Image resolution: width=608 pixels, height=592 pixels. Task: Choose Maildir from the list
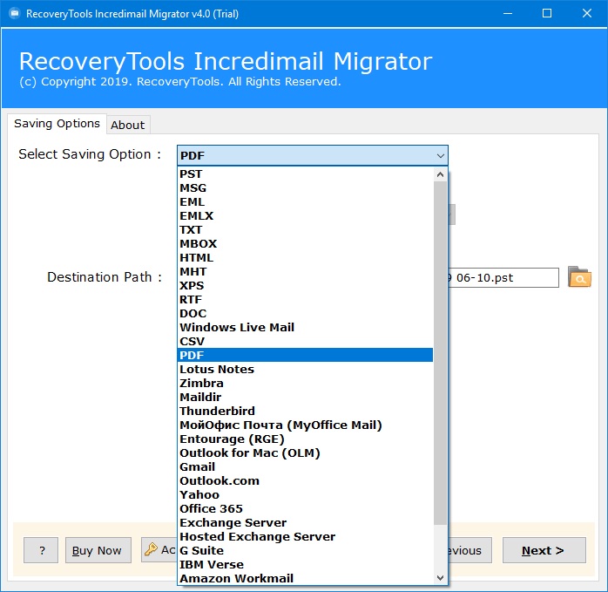(x=305, y=397)
